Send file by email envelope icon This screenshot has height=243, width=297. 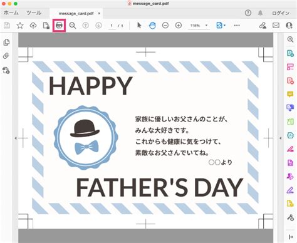276,26
